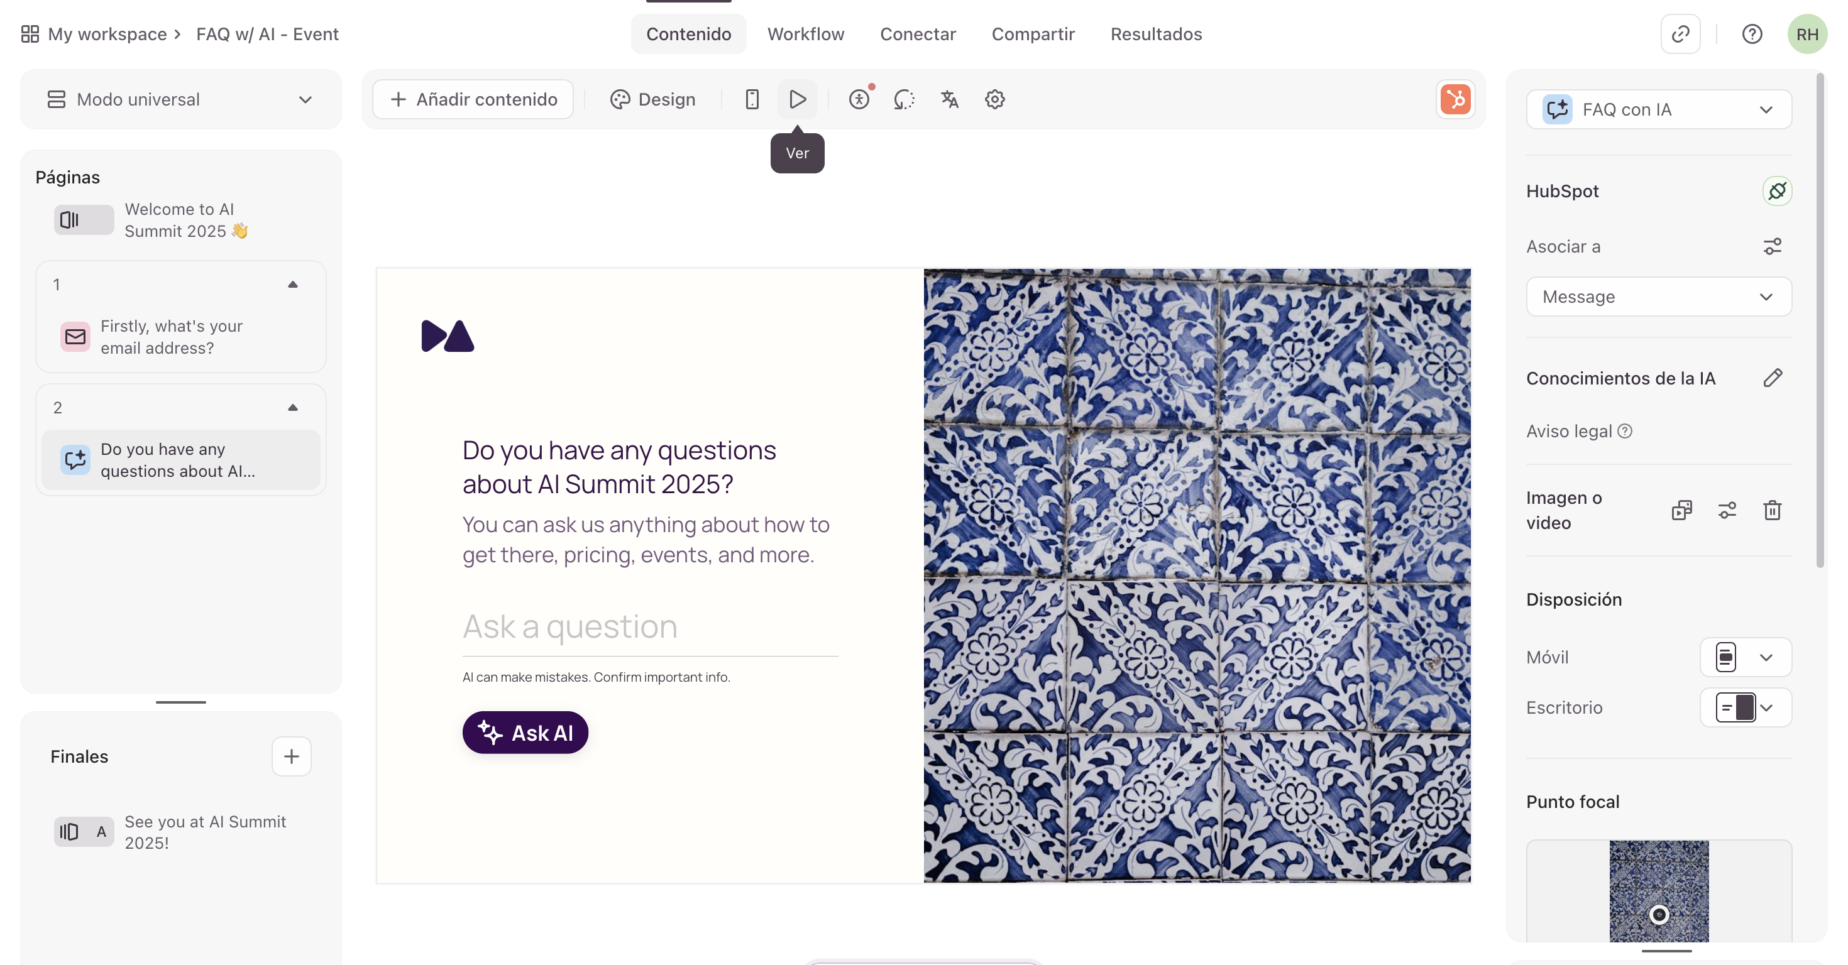Select Welcome to AI Summit 2025 page
This screenshot has height=965, width=1848.
coord(180,220)
